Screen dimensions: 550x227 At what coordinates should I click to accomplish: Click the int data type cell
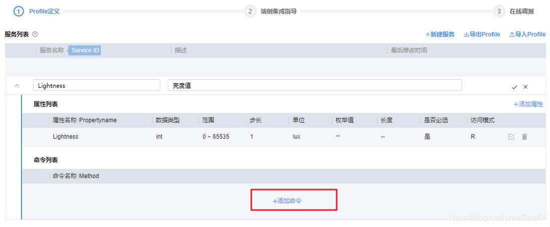point(159,136)
